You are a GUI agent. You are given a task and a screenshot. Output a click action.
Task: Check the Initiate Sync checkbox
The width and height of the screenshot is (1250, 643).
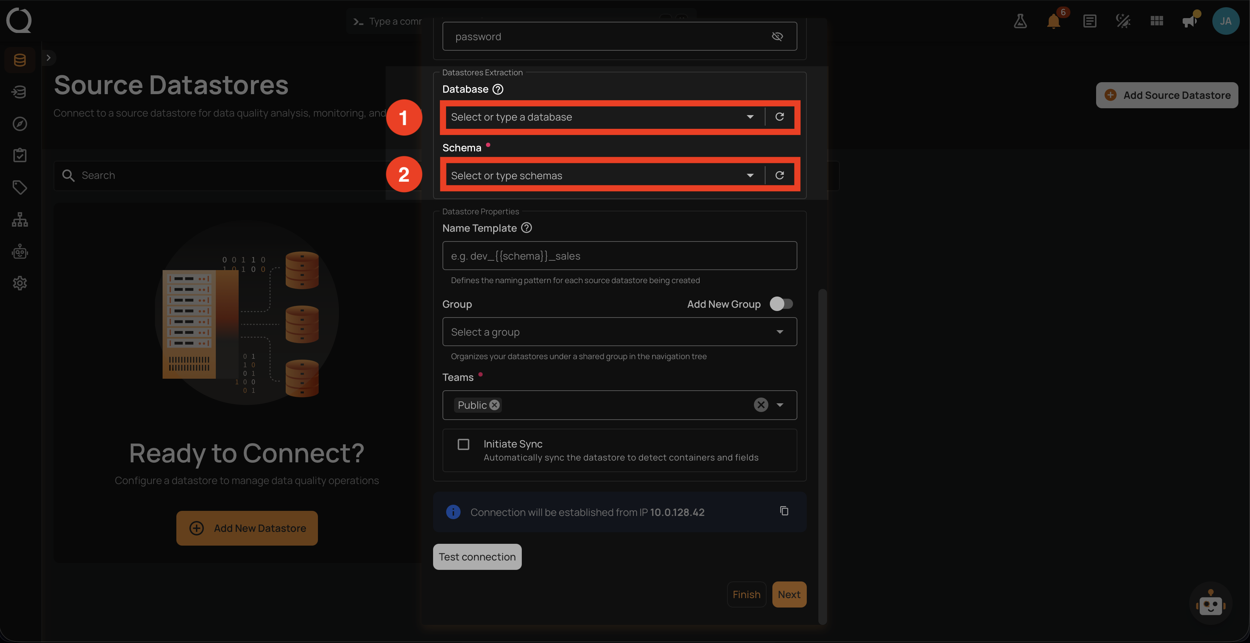463,445
